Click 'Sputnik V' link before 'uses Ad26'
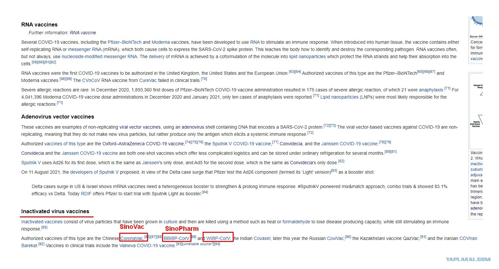499x269 pixels. (x=31, y=163)
